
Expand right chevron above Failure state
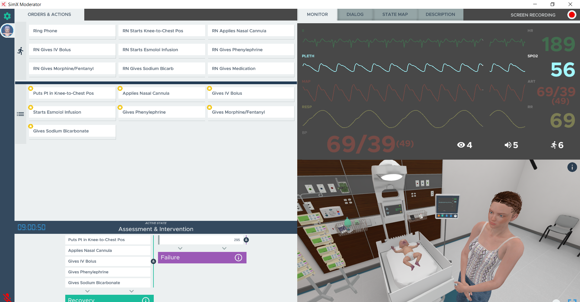(224, 248)
